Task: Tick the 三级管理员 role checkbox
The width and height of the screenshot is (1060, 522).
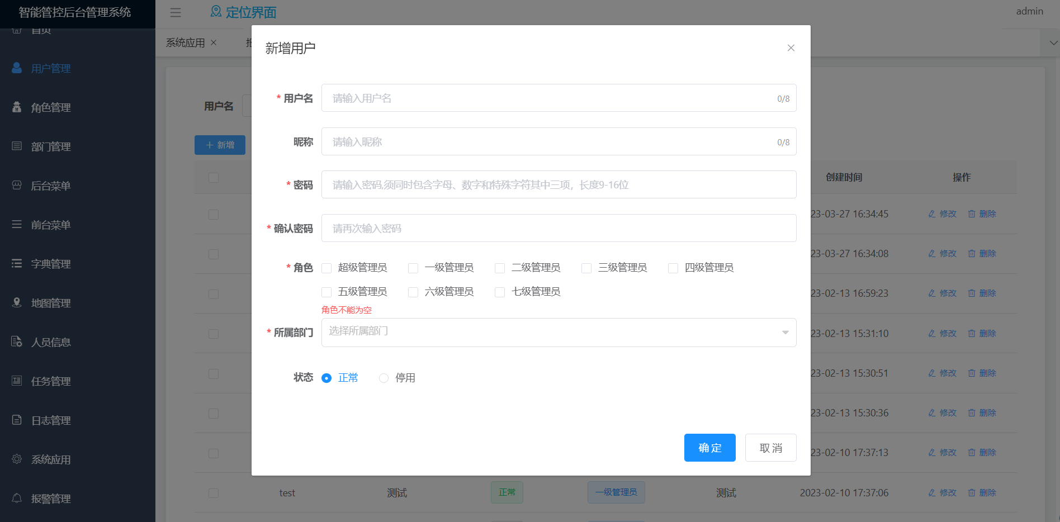Action: [x=586, y=268]
